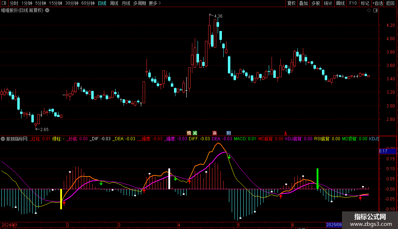
Task: Click the 4.00 price axis label
Action: point(391,39)
